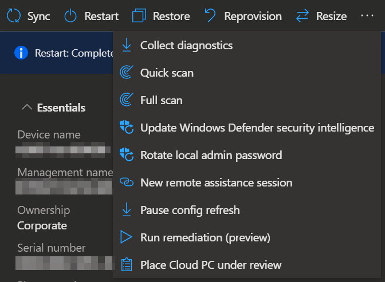Select Run remediation (preview)

(205, 237)
